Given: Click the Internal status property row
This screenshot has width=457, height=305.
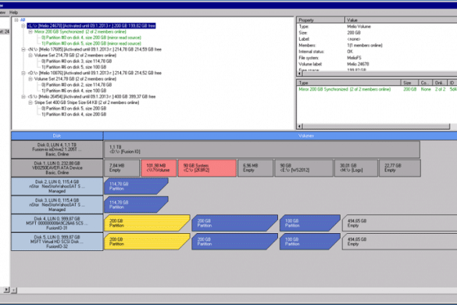Looking at the screenshot, I should 377,52.
